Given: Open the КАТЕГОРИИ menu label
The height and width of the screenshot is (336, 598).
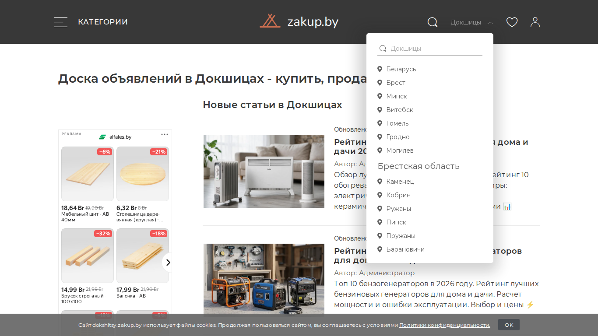Looking at the screenshot, I should [103, 22].
